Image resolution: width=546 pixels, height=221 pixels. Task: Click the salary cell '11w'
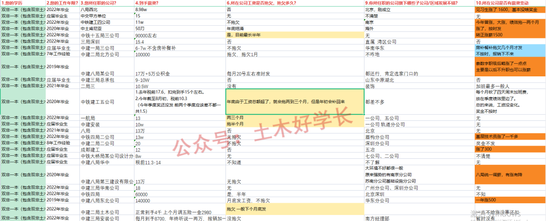click(x=179, y=22)
